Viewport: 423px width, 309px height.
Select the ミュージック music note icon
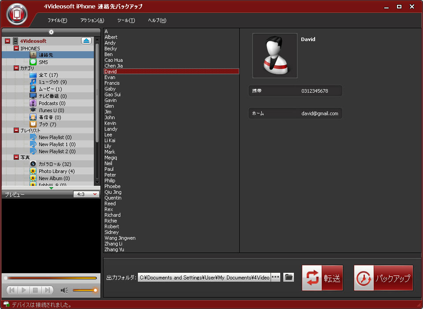(x=33, y=82)
